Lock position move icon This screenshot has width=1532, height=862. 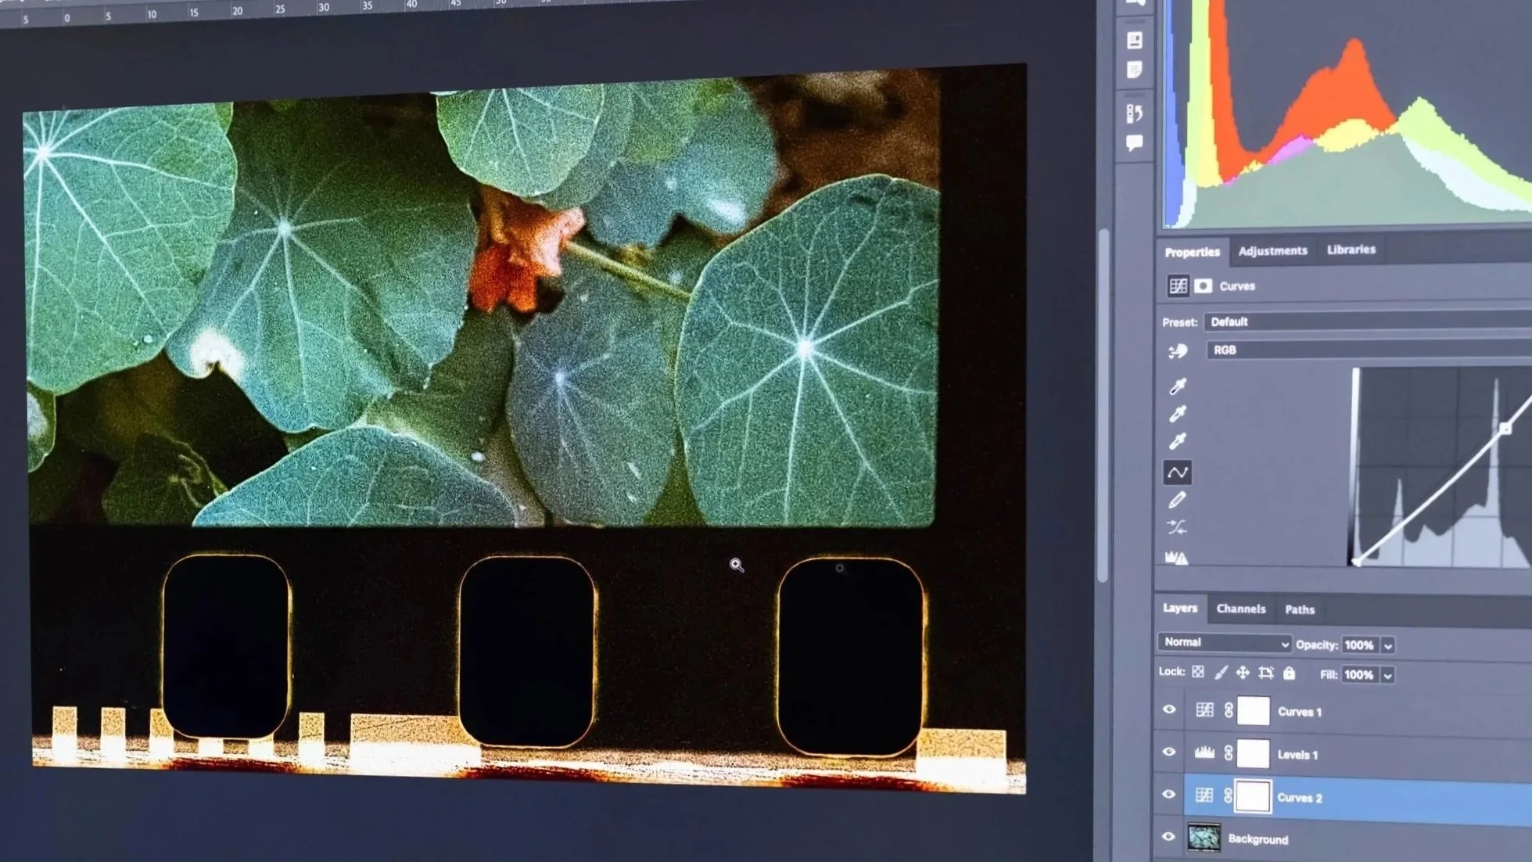1243,672
